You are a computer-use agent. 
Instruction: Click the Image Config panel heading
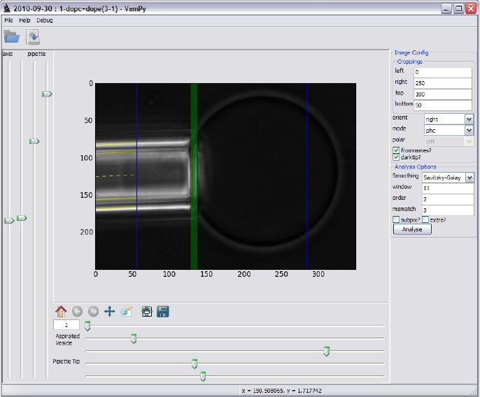411,52
